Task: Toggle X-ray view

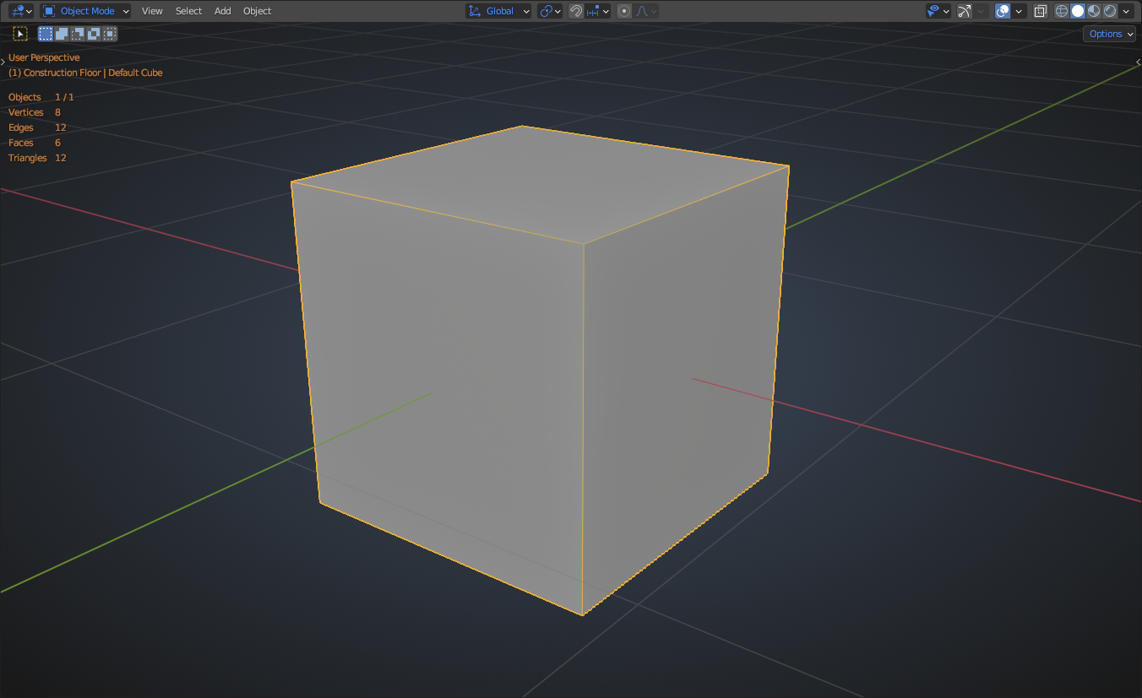Action: pyautogui.click(x=1041, y=11)
